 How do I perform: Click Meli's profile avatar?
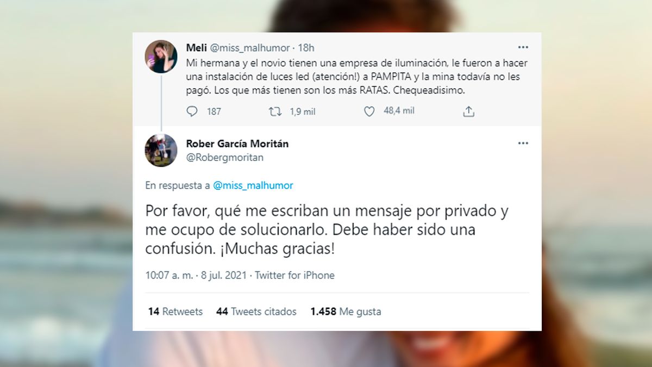click(x=161, y=57)
